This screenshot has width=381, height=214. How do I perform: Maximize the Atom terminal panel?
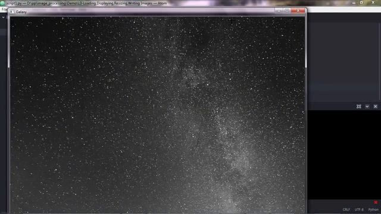point(358,106)
